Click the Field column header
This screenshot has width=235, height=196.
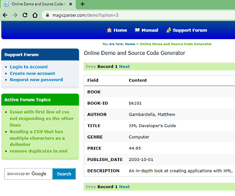pyautogui.click(x=93, y=80)
